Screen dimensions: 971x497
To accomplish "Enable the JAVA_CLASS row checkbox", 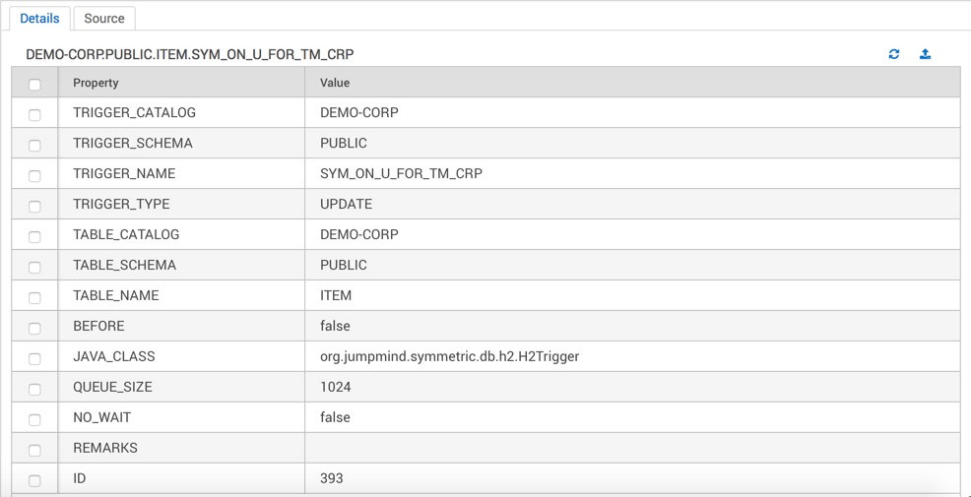I will 34,359.
